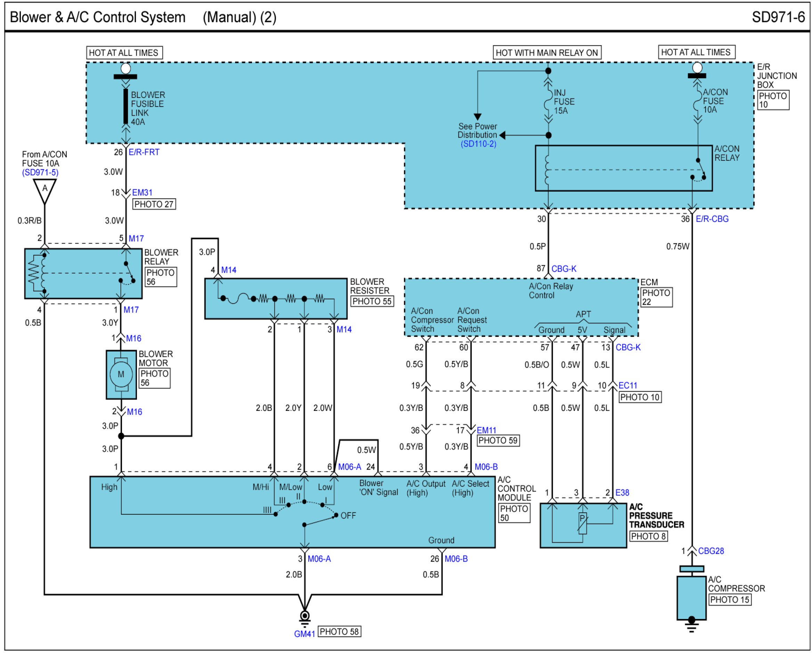Click the PHOTO 27 reference box
The image size is (812, 653).
pyautogui.click(x=154, y=204)
